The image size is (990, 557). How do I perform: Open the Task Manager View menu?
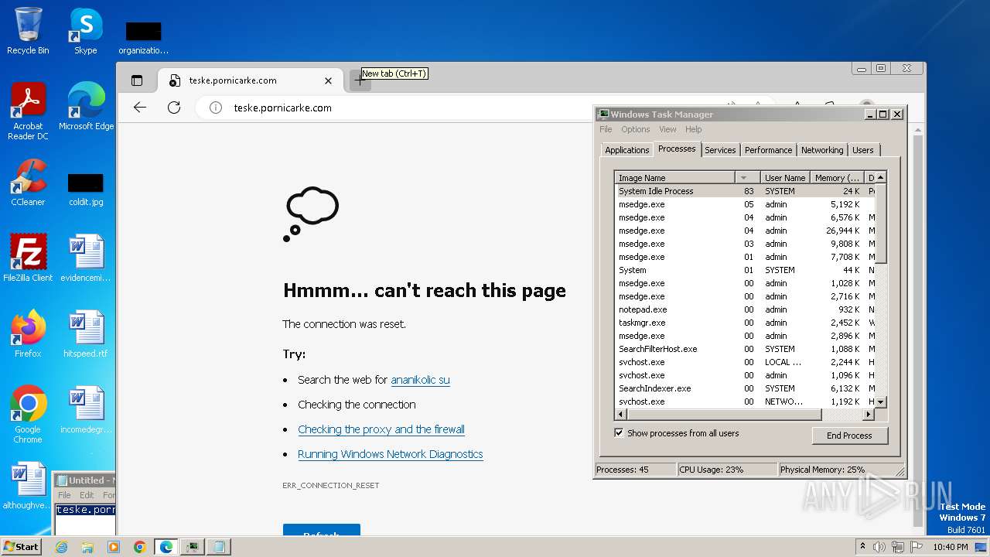(x=667, y=129)
